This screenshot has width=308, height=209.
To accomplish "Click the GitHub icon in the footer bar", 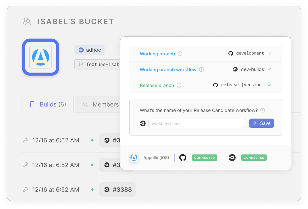I will click(183, 158).
